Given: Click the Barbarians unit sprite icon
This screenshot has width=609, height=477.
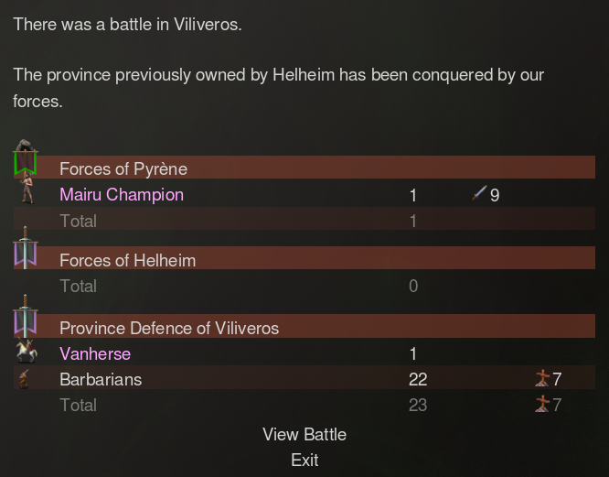Looking at the screenshot, I should point(24,379).
